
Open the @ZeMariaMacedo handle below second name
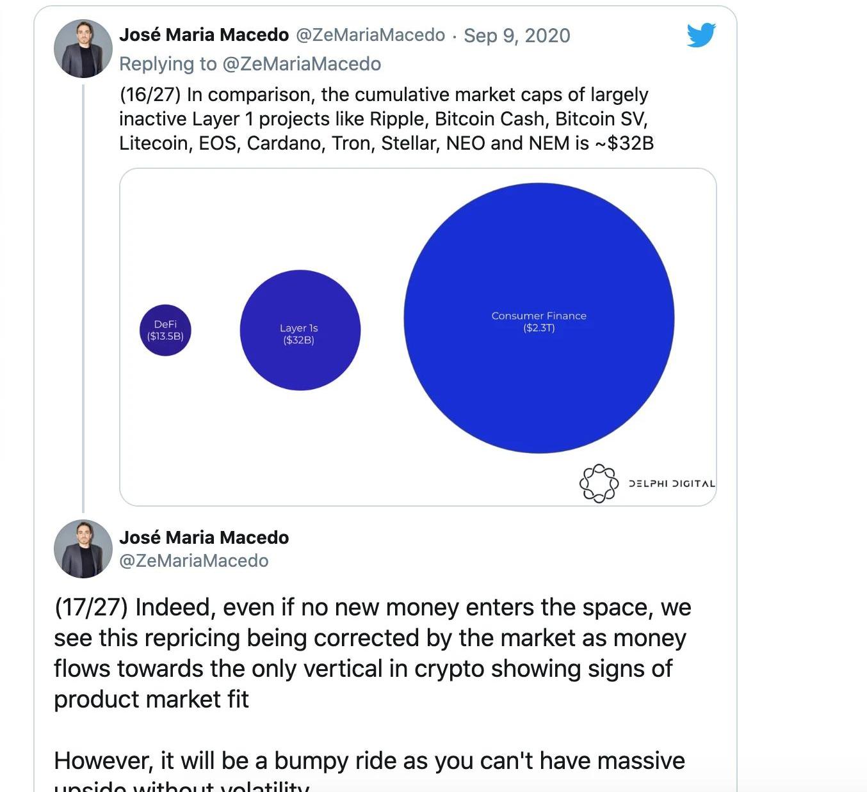point(194,561)
